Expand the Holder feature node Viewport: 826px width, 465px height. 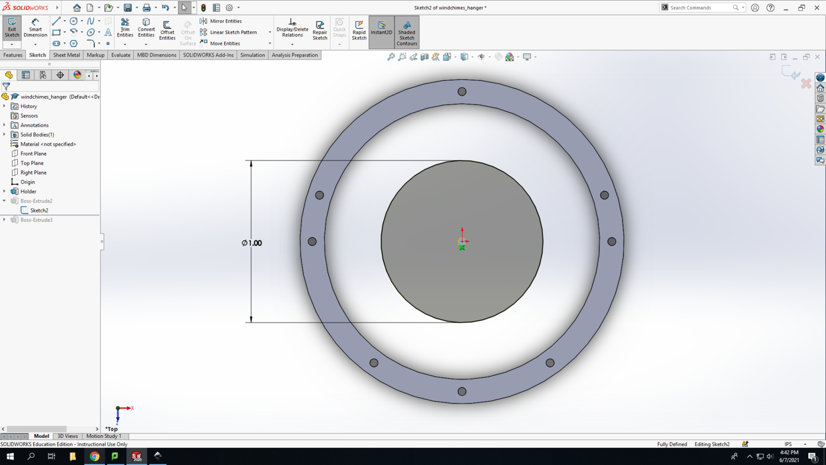click(5, 191)
